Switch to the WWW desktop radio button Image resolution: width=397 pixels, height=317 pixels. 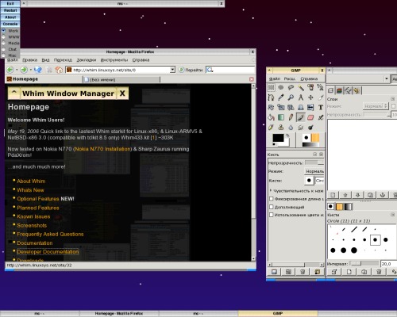[x=3, y=36]
